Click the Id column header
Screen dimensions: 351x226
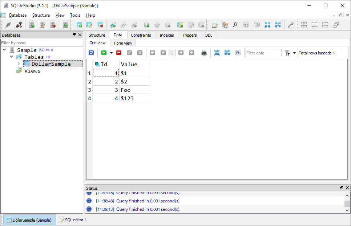(x=106, y=64)
